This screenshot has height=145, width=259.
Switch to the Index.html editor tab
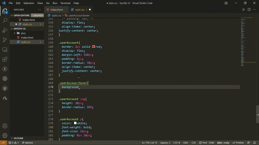(x=56, y=10)
